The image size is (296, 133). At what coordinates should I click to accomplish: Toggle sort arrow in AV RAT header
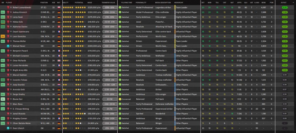tap(293, 3)
